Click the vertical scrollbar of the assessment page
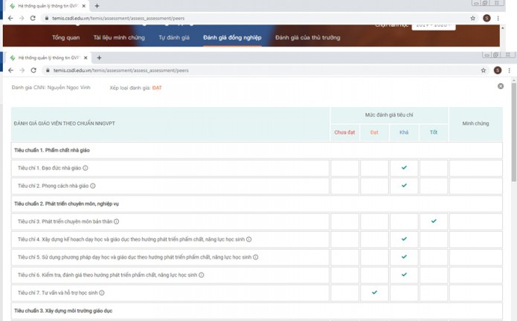517x321 pixels. click(x=513, y=149)
